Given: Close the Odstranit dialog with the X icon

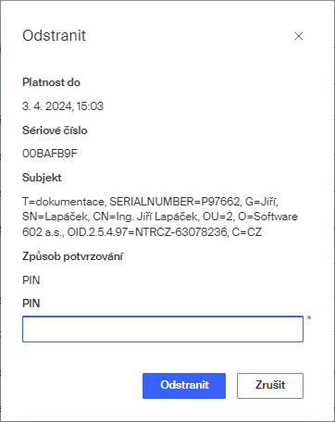Looking at the screenshot, I should click(x=298, y=36).
